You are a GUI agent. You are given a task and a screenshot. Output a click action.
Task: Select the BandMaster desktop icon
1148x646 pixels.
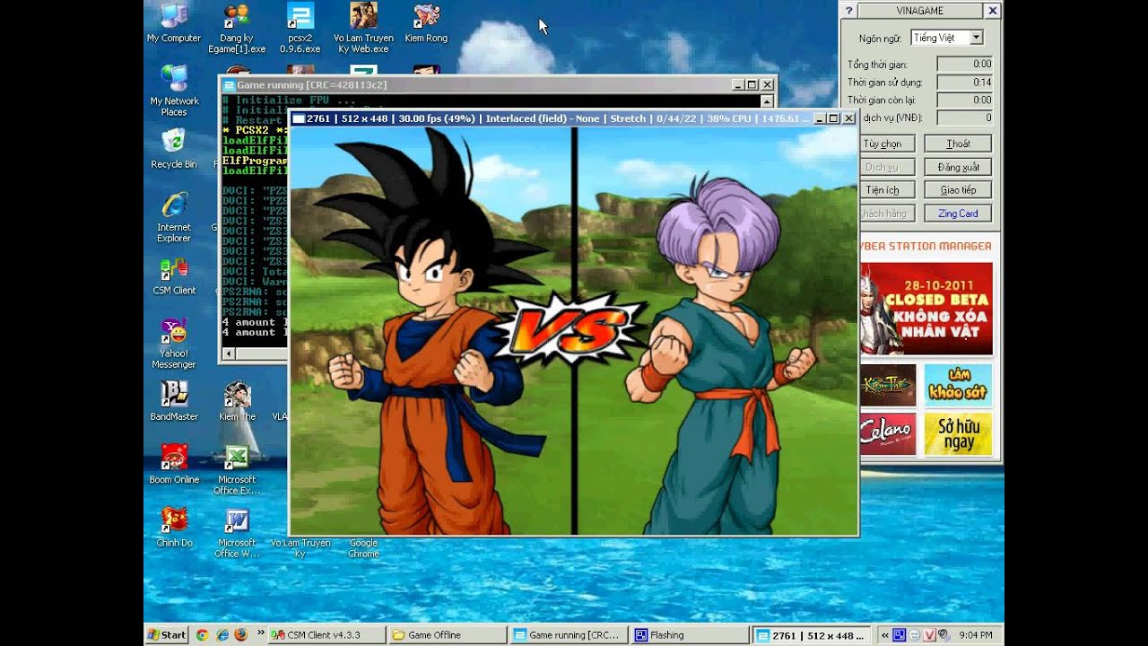pos(174,401)
